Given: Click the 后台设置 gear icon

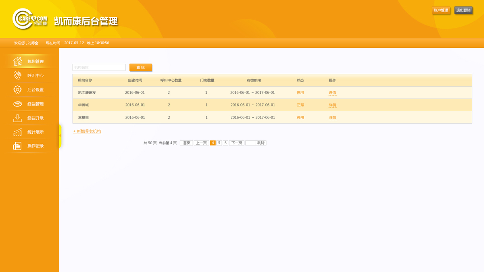Looking at the screenshot, I should pos(17,89).
